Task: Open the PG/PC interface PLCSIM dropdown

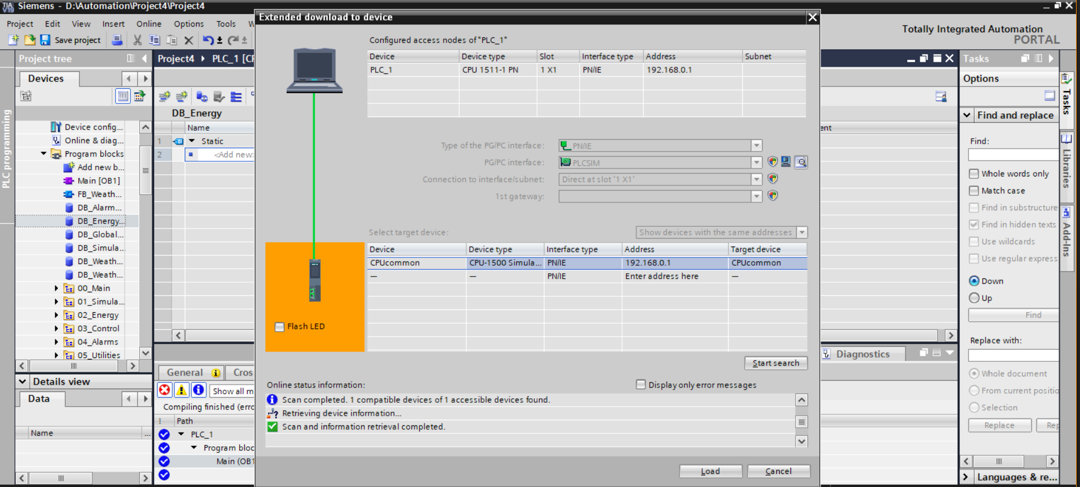Action: coord(756,162)
